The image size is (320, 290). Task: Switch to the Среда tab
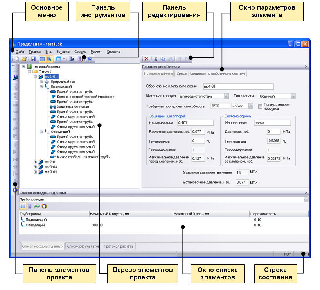(181, 73)
